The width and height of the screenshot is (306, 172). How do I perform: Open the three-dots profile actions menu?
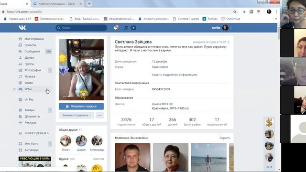(99, 115)
